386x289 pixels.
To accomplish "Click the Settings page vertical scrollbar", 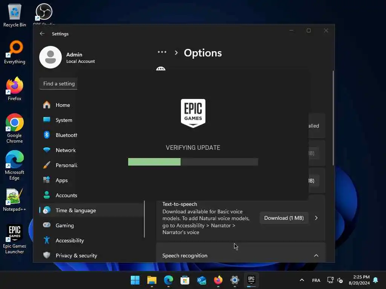I will 333,118.
